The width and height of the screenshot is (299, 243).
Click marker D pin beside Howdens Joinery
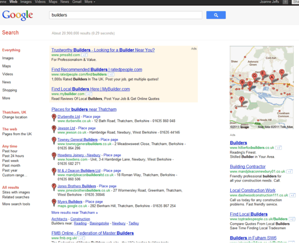54,156
